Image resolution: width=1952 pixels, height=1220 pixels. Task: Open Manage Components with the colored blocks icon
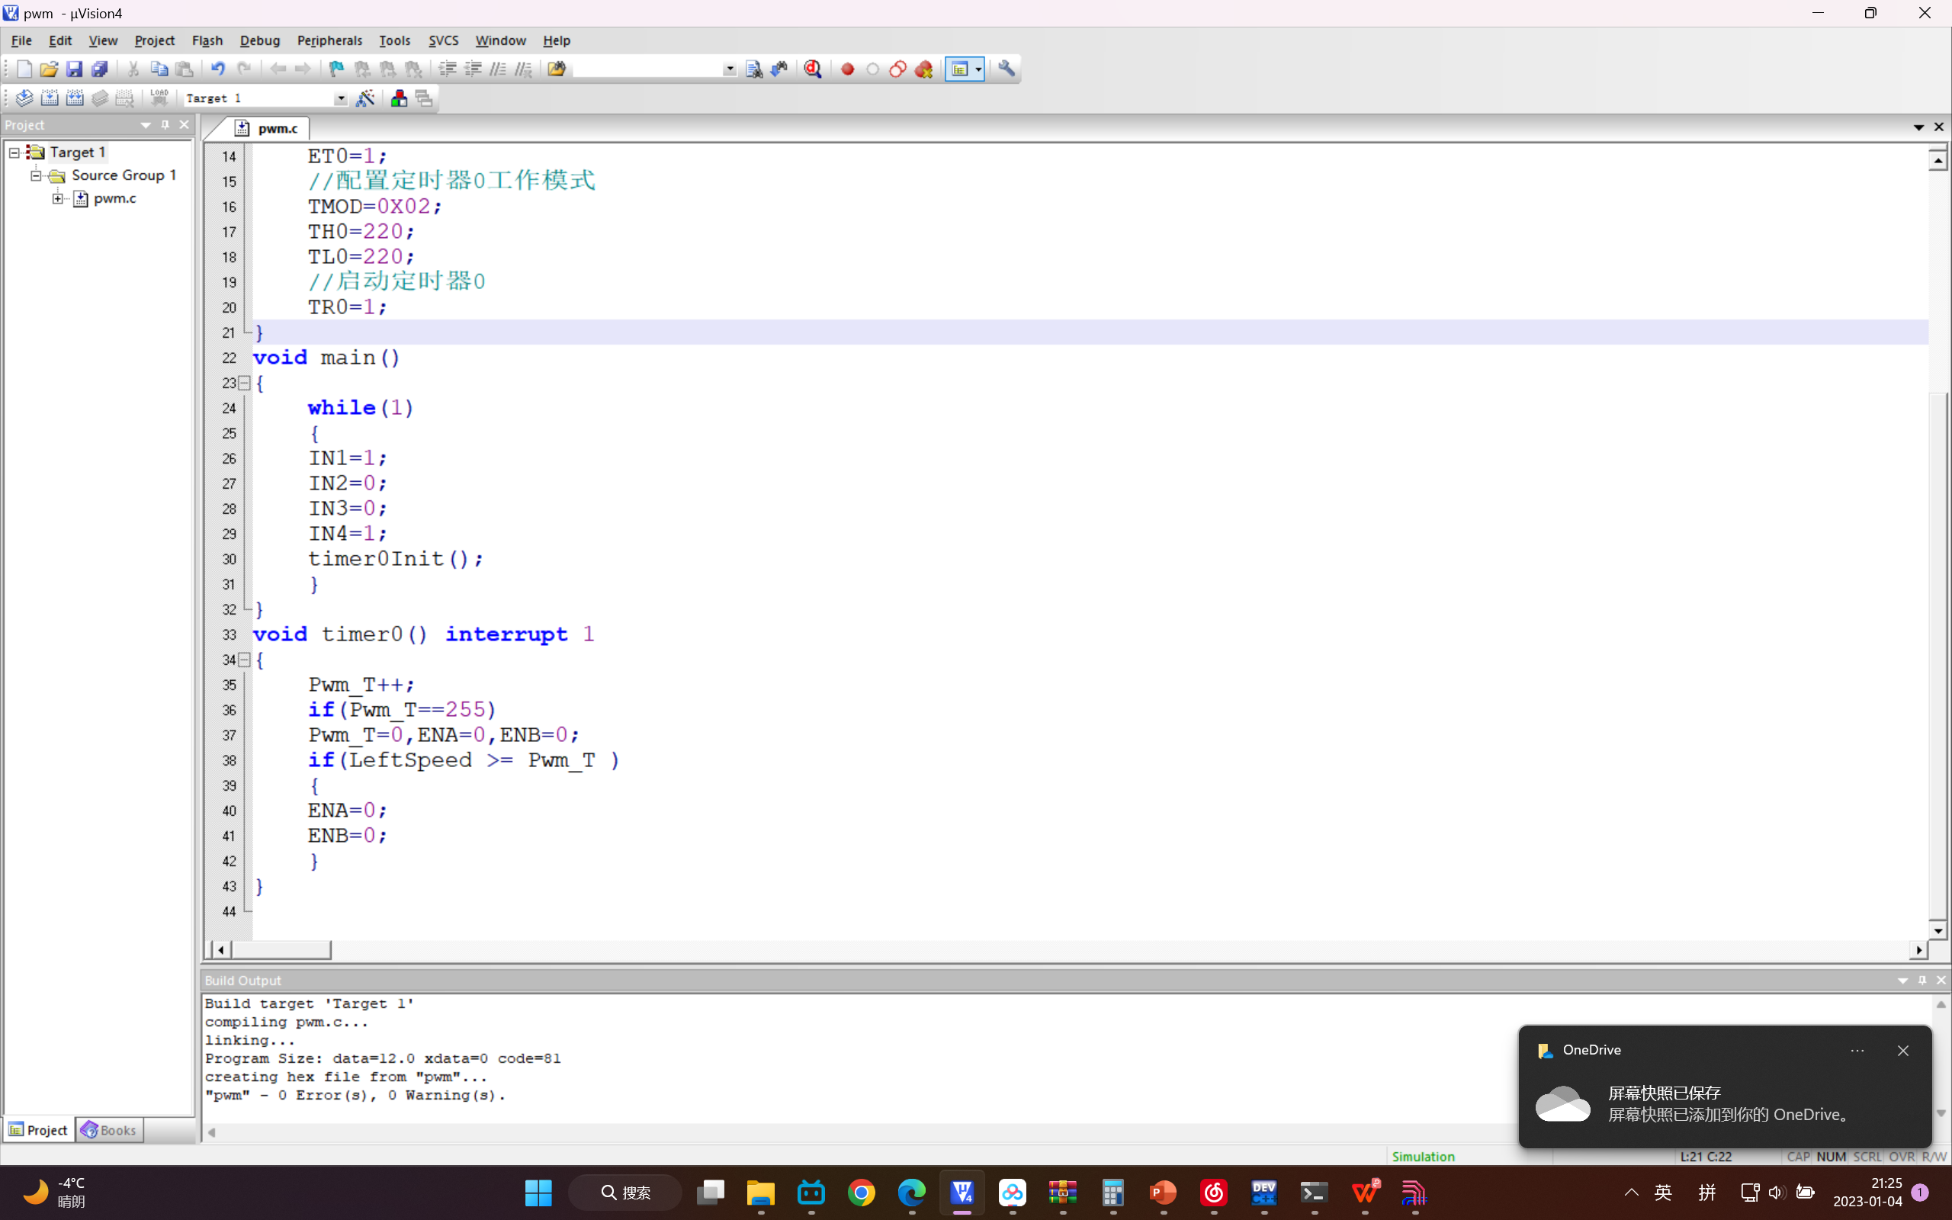click(x=400, y=98)
